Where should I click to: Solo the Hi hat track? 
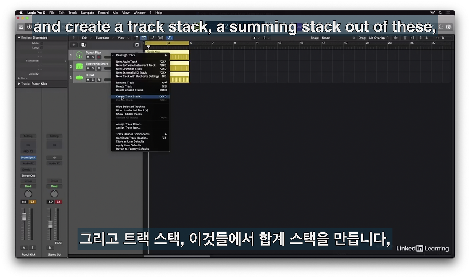[93, 79]
